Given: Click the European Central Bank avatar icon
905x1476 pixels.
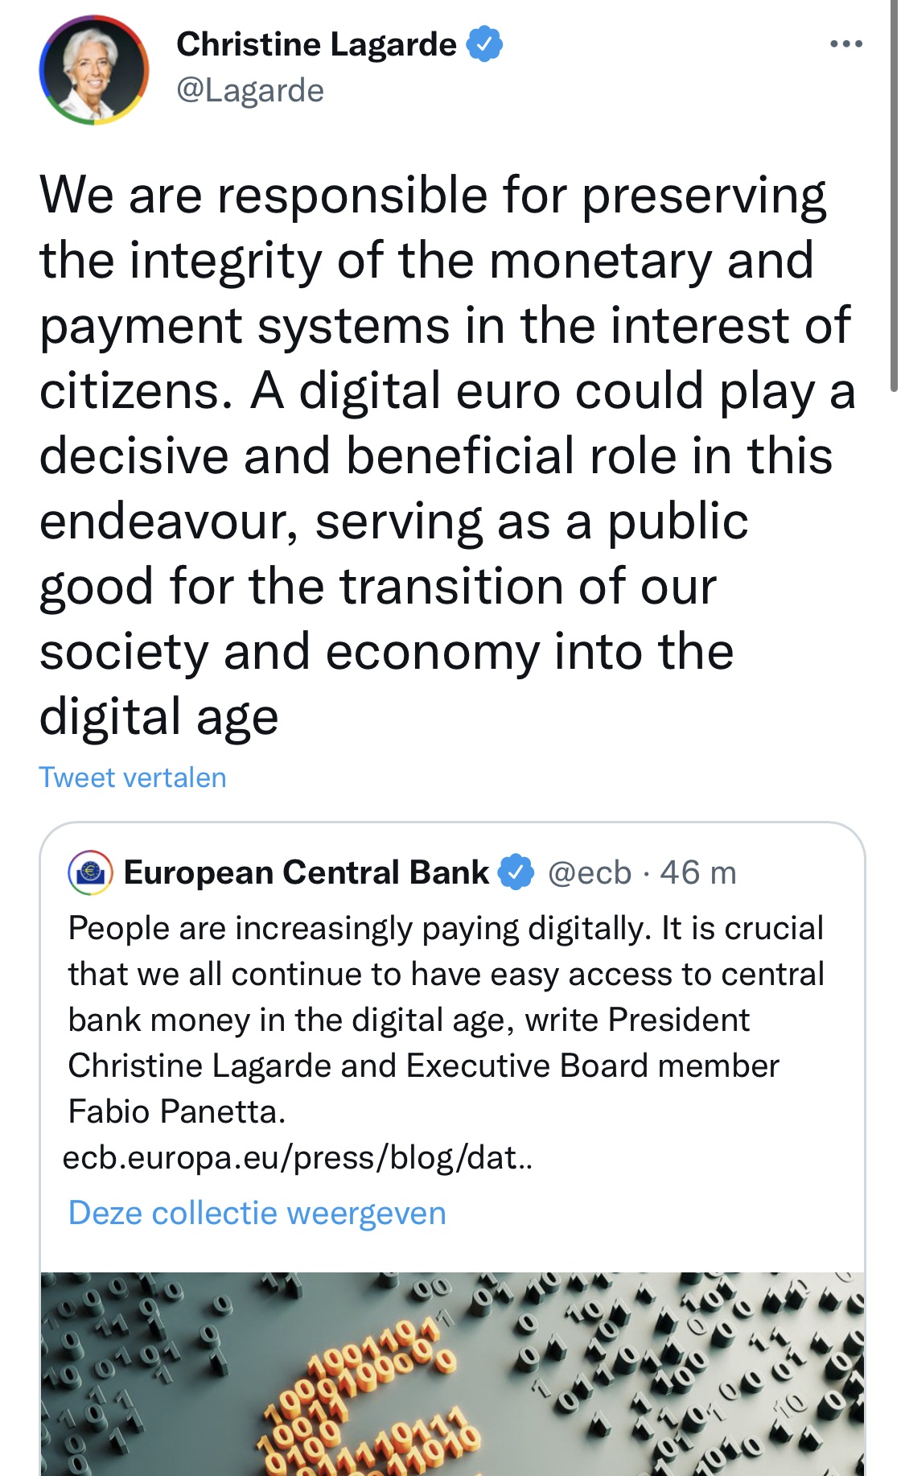Looking at the screenshot, I should pyautogui.click(x=90, y=873).
